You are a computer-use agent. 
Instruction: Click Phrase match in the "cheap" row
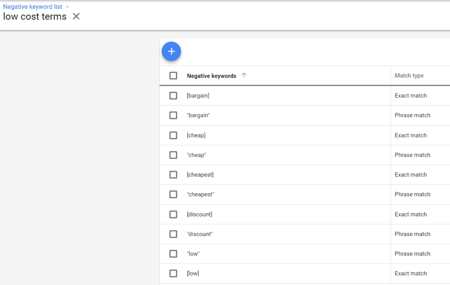tap(412, 155)
